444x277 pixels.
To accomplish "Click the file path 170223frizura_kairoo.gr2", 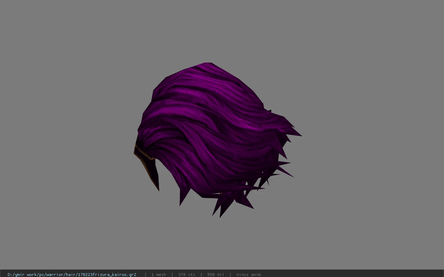I will (x=72, y=275).
